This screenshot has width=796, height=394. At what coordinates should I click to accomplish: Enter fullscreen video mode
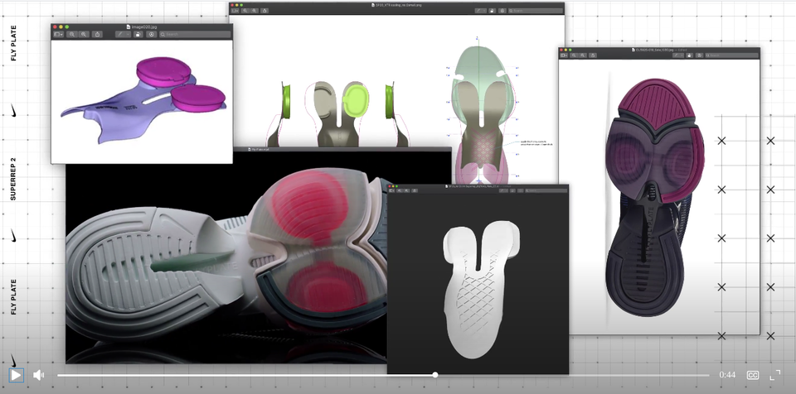[776, 375]
